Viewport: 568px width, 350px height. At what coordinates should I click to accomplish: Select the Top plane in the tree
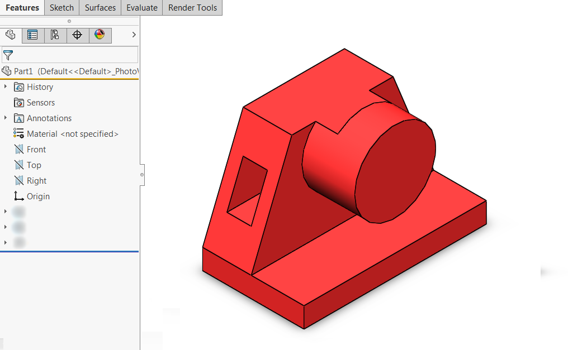[x=34, y=165]
